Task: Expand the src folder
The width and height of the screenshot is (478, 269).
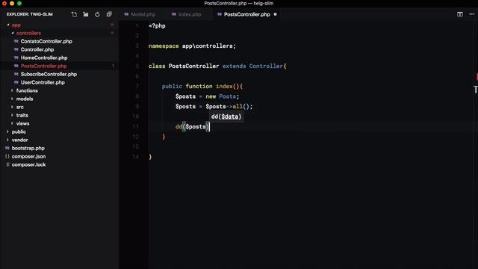Action: (x=12, y=107)
